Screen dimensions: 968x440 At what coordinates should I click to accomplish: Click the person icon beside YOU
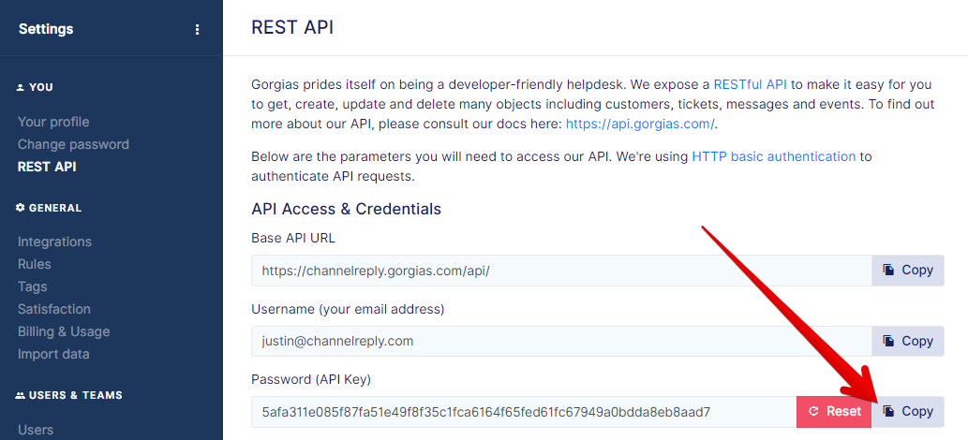pyautogui.click(x=21, y=88)
